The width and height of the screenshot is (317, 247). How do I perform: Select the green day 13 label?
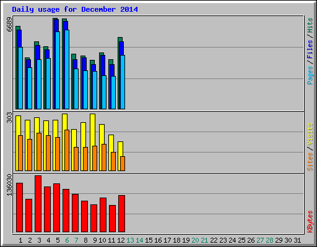pyautogui.click(x=130, y=240)
